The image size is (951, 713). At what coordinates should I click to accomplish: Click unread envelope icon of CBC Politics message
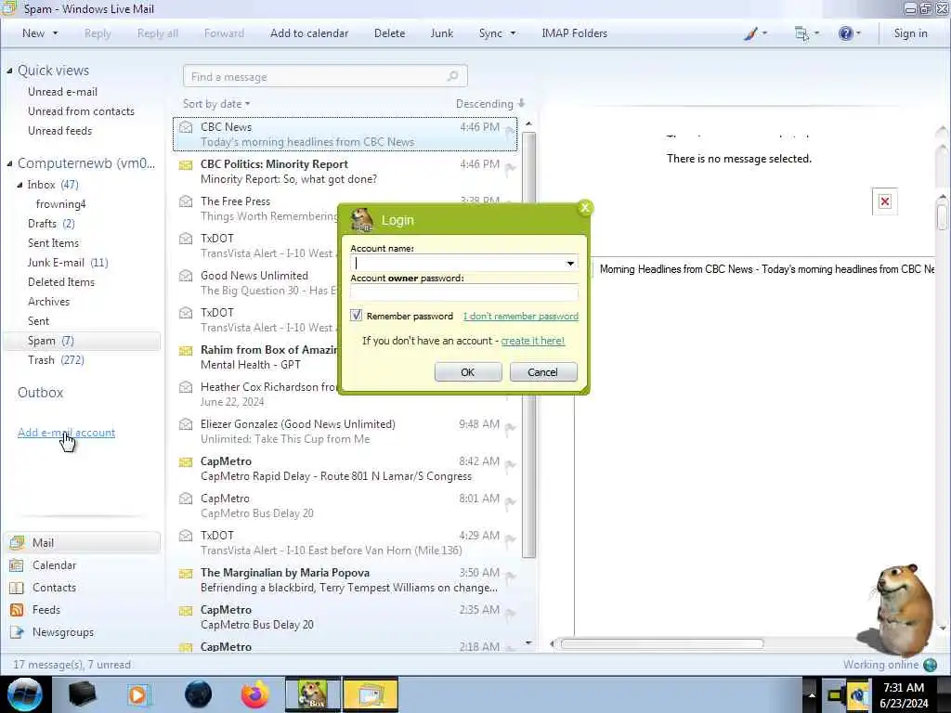[186, 165]
